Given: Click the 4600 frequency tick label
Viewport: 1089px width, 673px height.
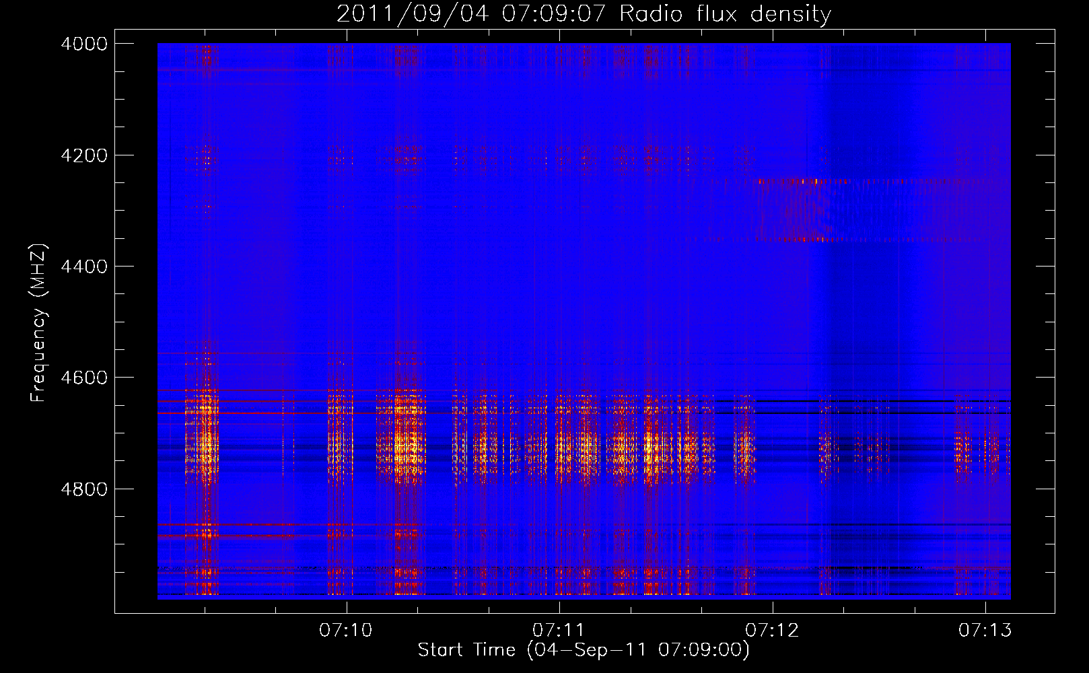Looking at the screenshot, I should tap(84, 378).
